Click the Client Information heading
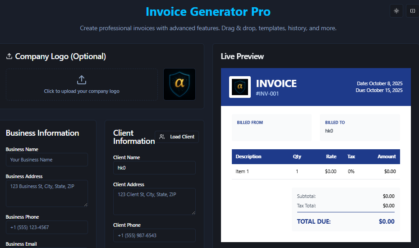This screenshot has width=419, height=248. pyautogui.click(x=134, y=137)
